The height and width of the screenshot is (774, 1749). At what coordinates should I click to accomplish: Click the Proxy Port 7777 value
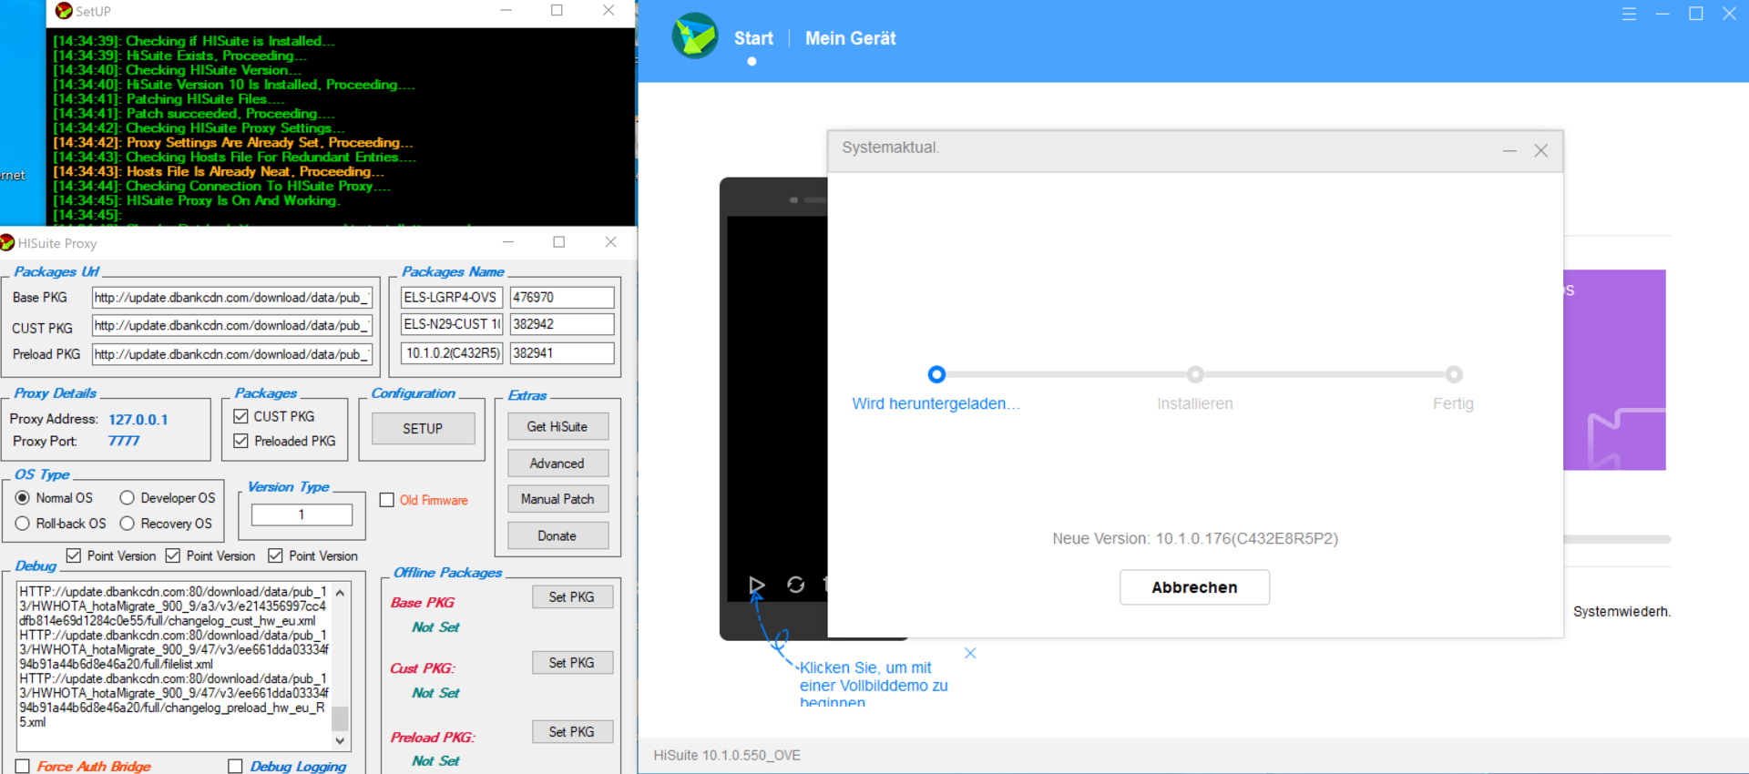pos(124,441)
